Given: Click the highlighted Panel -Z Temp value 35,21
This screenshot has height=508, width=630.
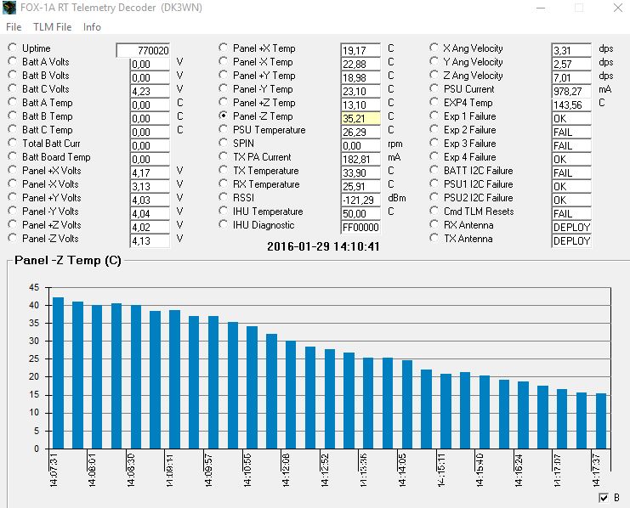Looking at the screenshot, I should point(360,118).
